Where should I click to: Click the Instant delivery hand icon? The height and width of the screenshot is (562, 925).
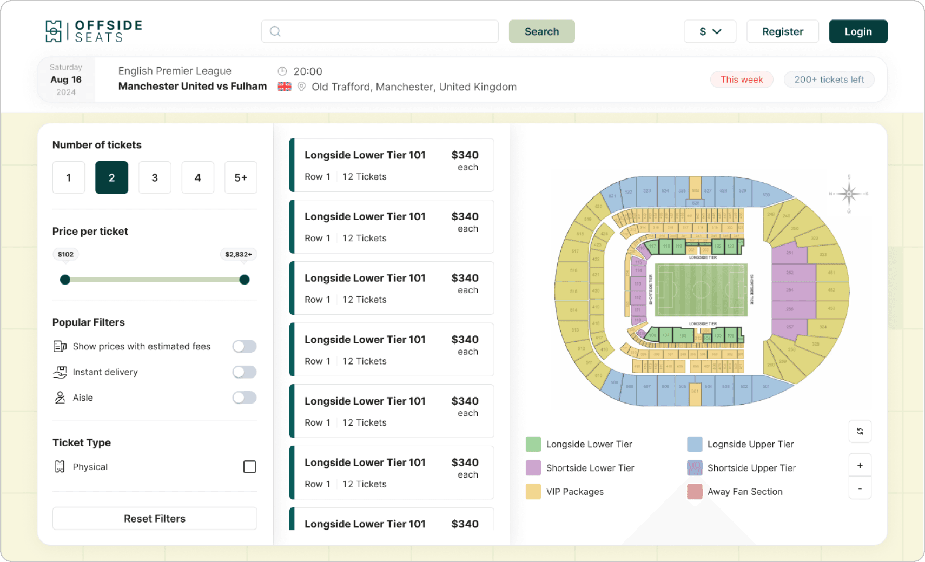(60, 372)
